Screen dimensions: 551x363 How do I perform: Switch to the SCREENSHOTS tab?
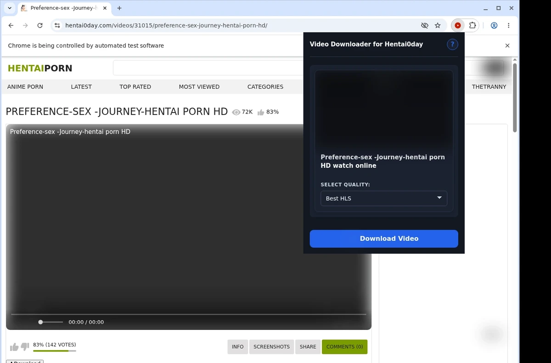click(271, 347)
